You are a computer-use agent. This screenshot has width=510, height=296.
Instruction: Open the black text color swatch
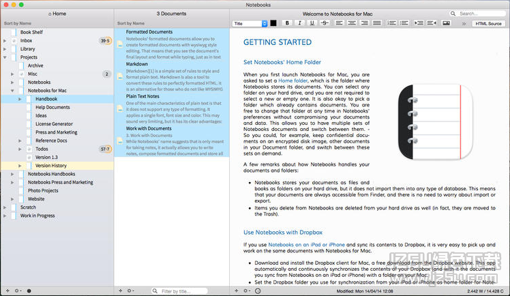[273, 23]
